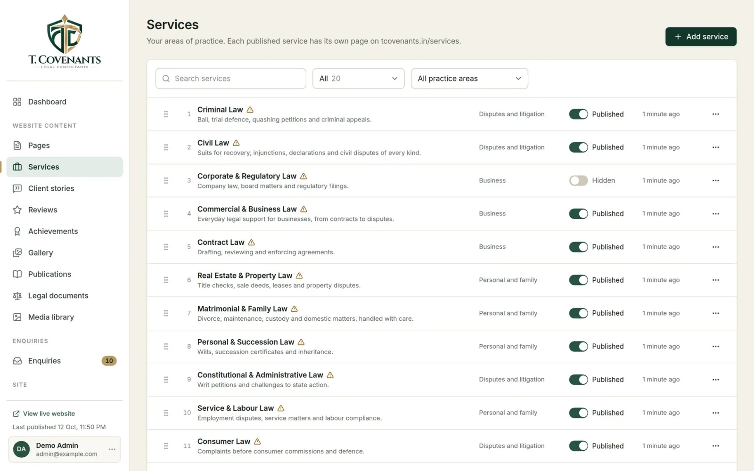Click warning icon beside Personal & Succession Law
This screenshot has height=471, width=754.
pyautogui.click(x=301, y=342)
